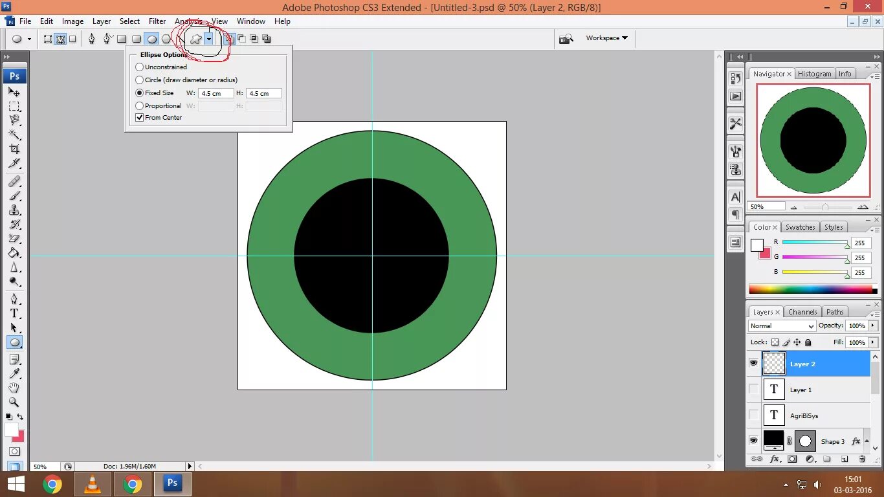Swap foreground and background colors
884x497 pixels.
(x=20, y=417)
